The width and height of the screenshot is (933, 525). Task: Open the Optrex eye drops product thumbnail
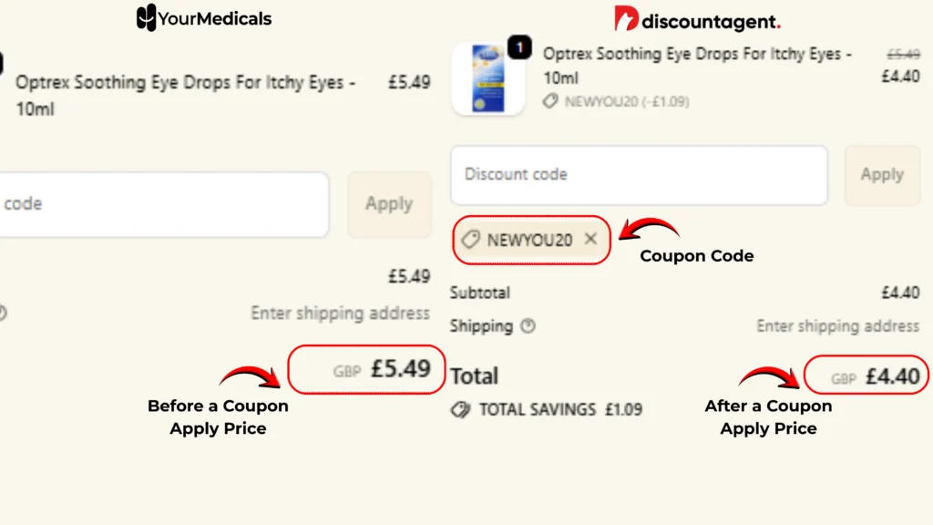488,80
